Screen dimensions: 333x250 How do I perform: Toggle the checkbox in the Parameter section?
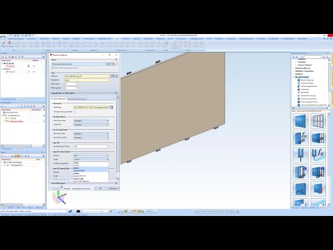click(x=74, y=112)
